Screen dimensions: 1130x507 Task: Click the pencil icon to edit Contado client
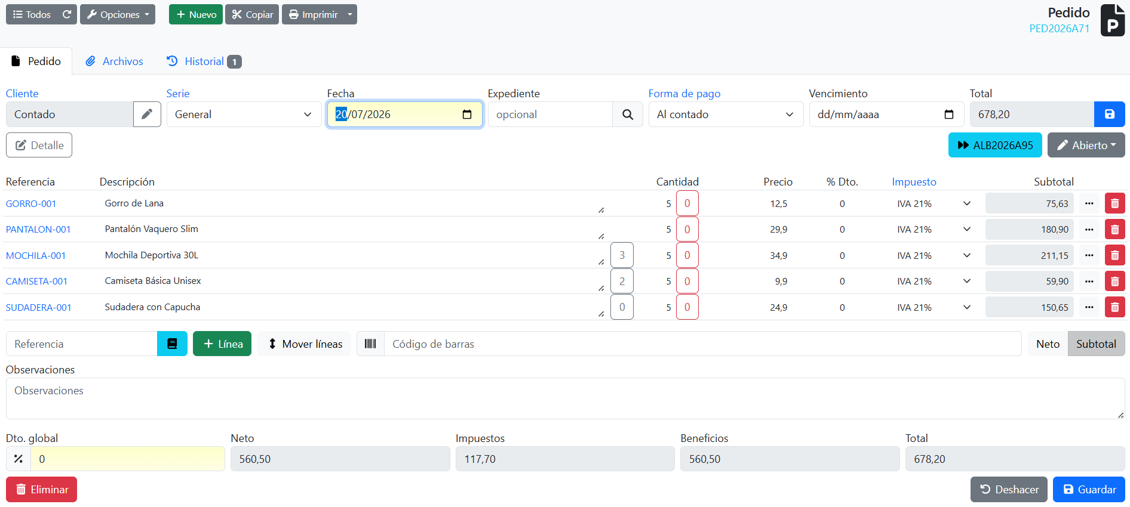(147, 115)
